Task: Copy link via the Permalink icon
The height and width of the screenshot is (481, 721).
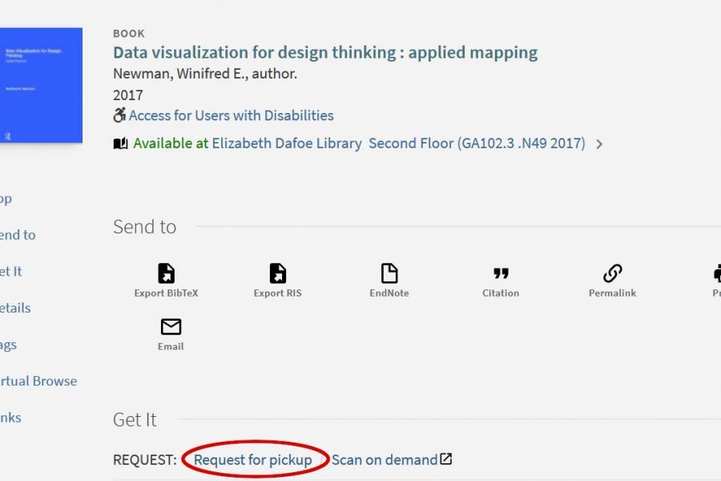Action: click(612, 274)
